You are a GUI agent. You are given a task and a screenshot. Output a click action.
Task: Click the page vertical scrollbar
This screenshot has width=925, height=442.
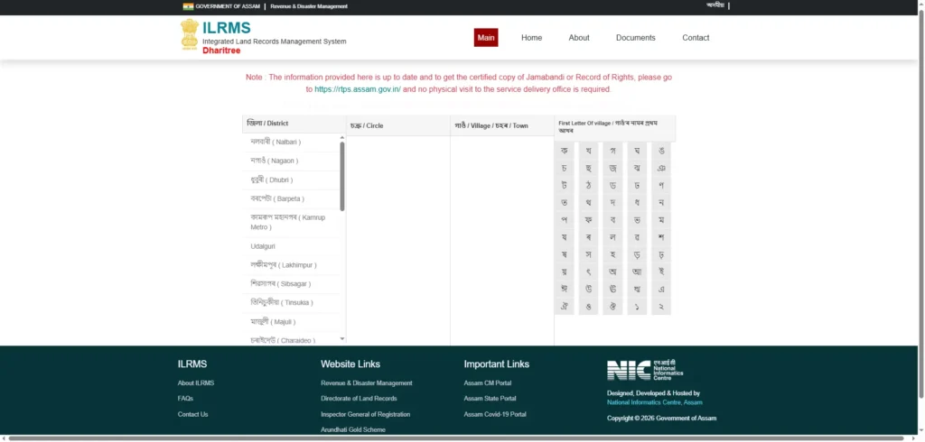tap(920, 203)
